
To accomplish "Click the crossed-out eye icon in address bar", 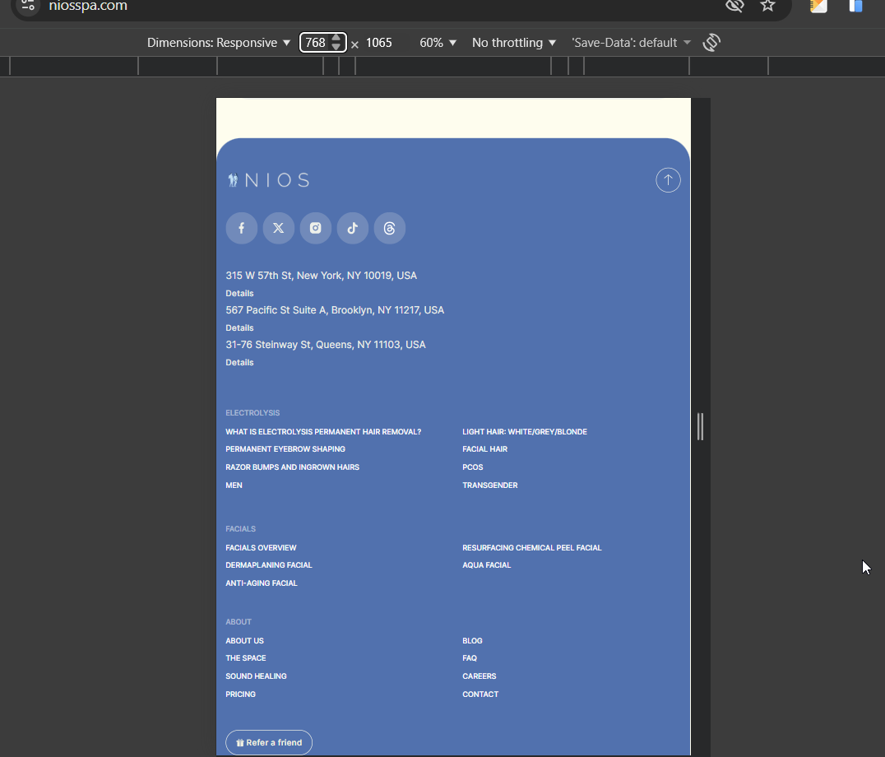I will pyautogui.click(x=734, y=6).
